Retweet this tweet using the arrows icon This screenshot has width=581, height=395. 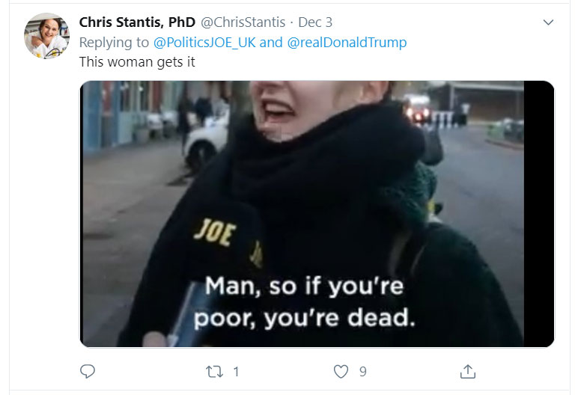click(x=213, y=371)
